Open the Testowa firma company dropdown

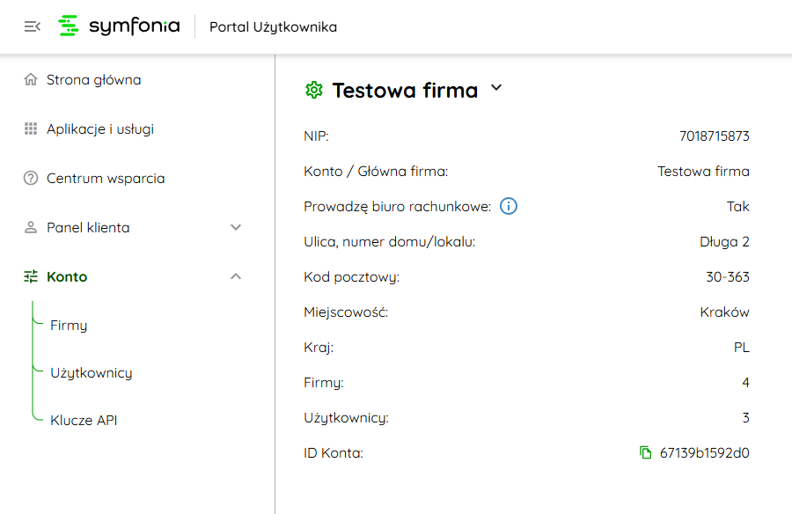(496, 88)
